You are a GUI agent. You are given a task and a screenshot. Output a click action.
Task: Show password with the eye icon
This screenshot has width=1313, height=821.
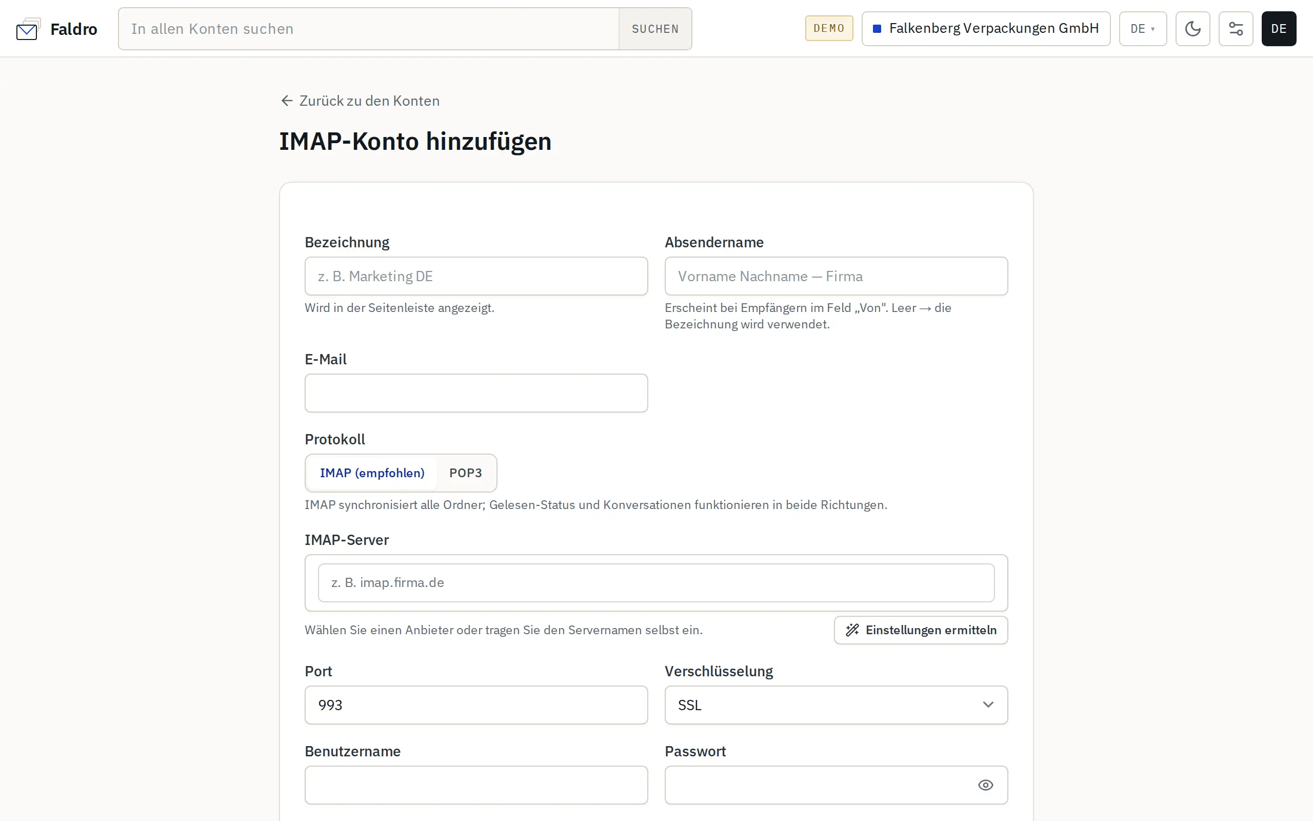[985, 785]
